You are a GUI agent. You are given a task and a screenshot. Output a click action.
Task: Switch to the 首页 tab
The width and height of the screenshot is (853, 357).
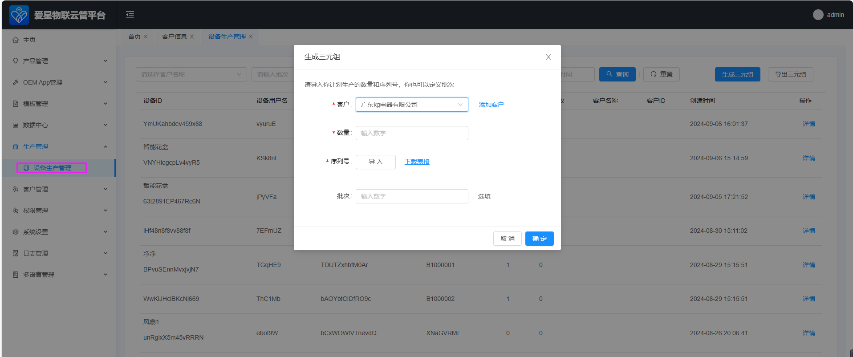point(134,37)
